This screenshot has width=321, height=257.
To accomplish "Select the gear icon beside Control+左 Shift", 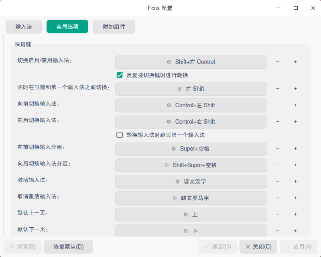I will click(169, 105).
